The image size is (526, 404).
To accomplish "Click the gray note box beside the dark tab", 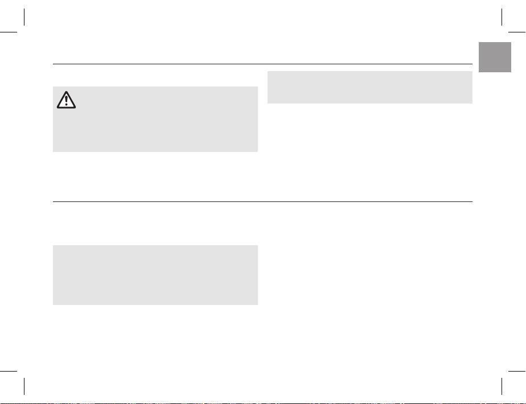I will coord(369,87).
